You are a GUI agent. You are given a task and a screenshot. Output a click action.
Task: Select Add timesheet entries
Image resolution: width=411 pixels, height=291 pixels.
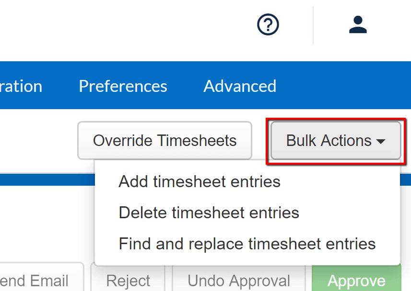point(199,181)
